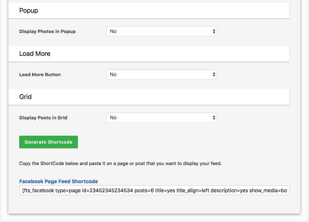Image resolution: width=309 pixels, height=222 pixels.
Task: Open the Display Posts in Grid dropdown
Action: coord(162,118)
